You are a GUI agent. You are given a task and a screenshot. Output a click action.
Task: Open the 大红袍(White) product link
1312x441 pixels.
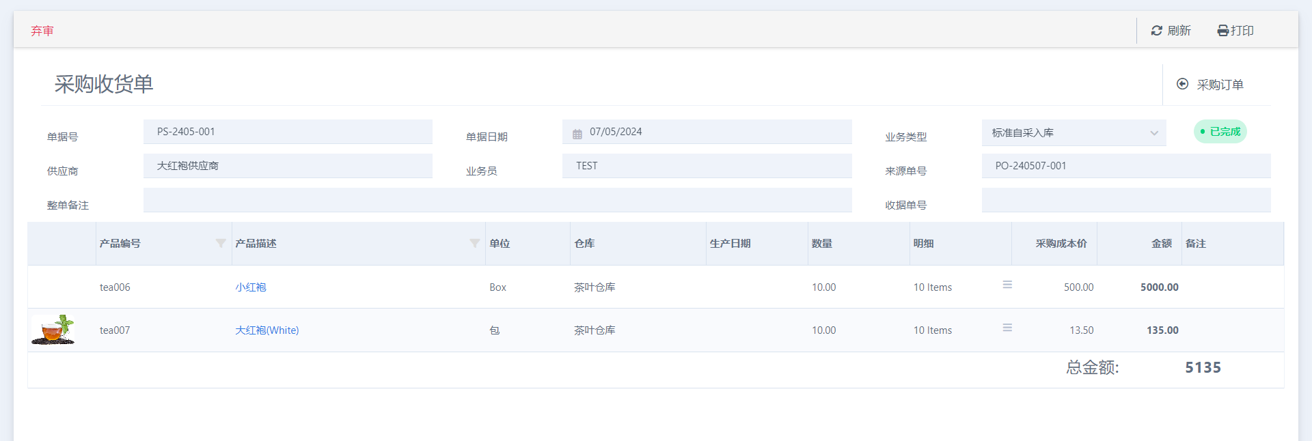click(x=267, y=330)
